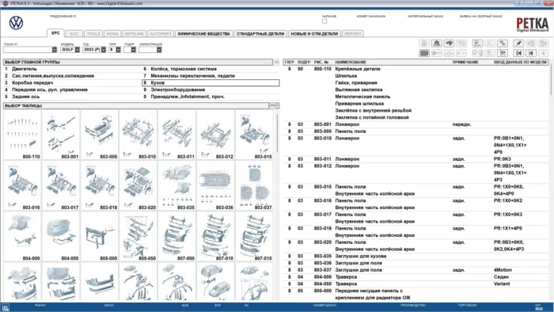Open illustration thumbnail 804-000

click(22, 237)
